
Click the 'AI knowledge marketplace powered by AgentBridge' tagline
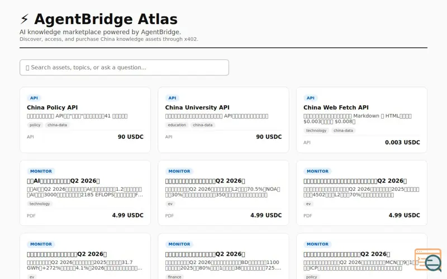(100, 32)
